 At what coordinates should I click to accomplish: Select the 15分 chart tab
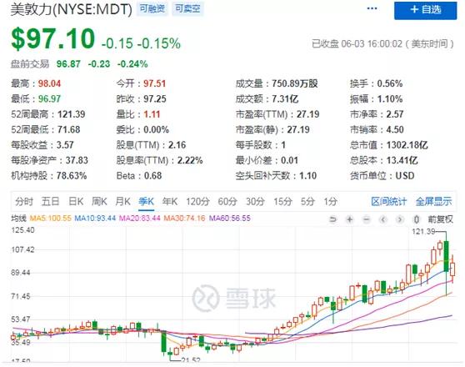pyautogui.click(x=282, y=202)
